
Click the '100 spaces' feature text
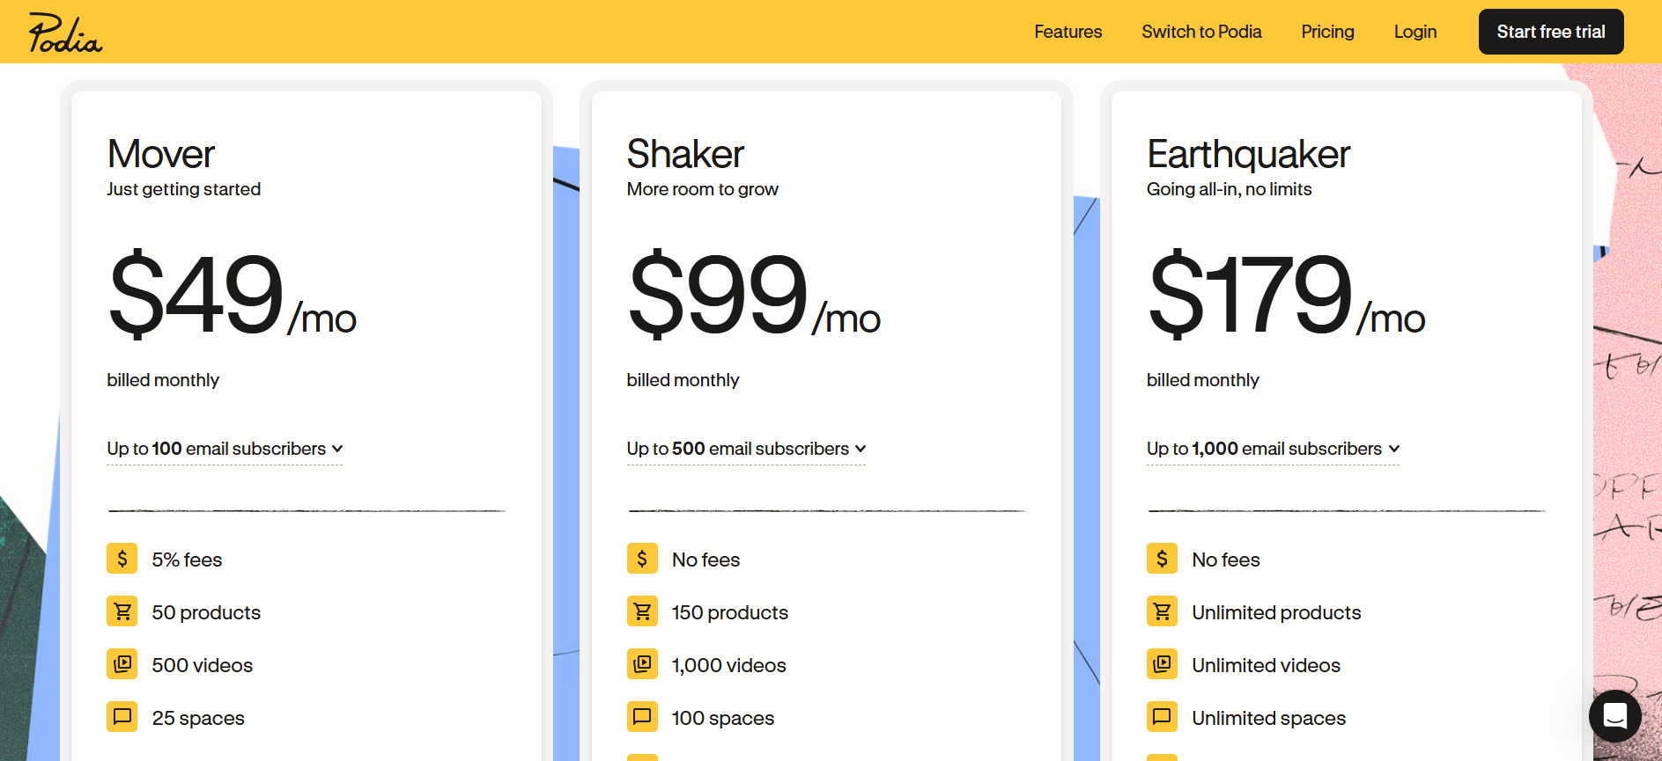pyautogui.click(x=723, y=718)
